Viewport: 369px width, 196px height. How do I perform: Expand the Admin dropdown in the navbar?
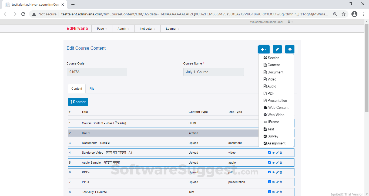pos(123,29)
